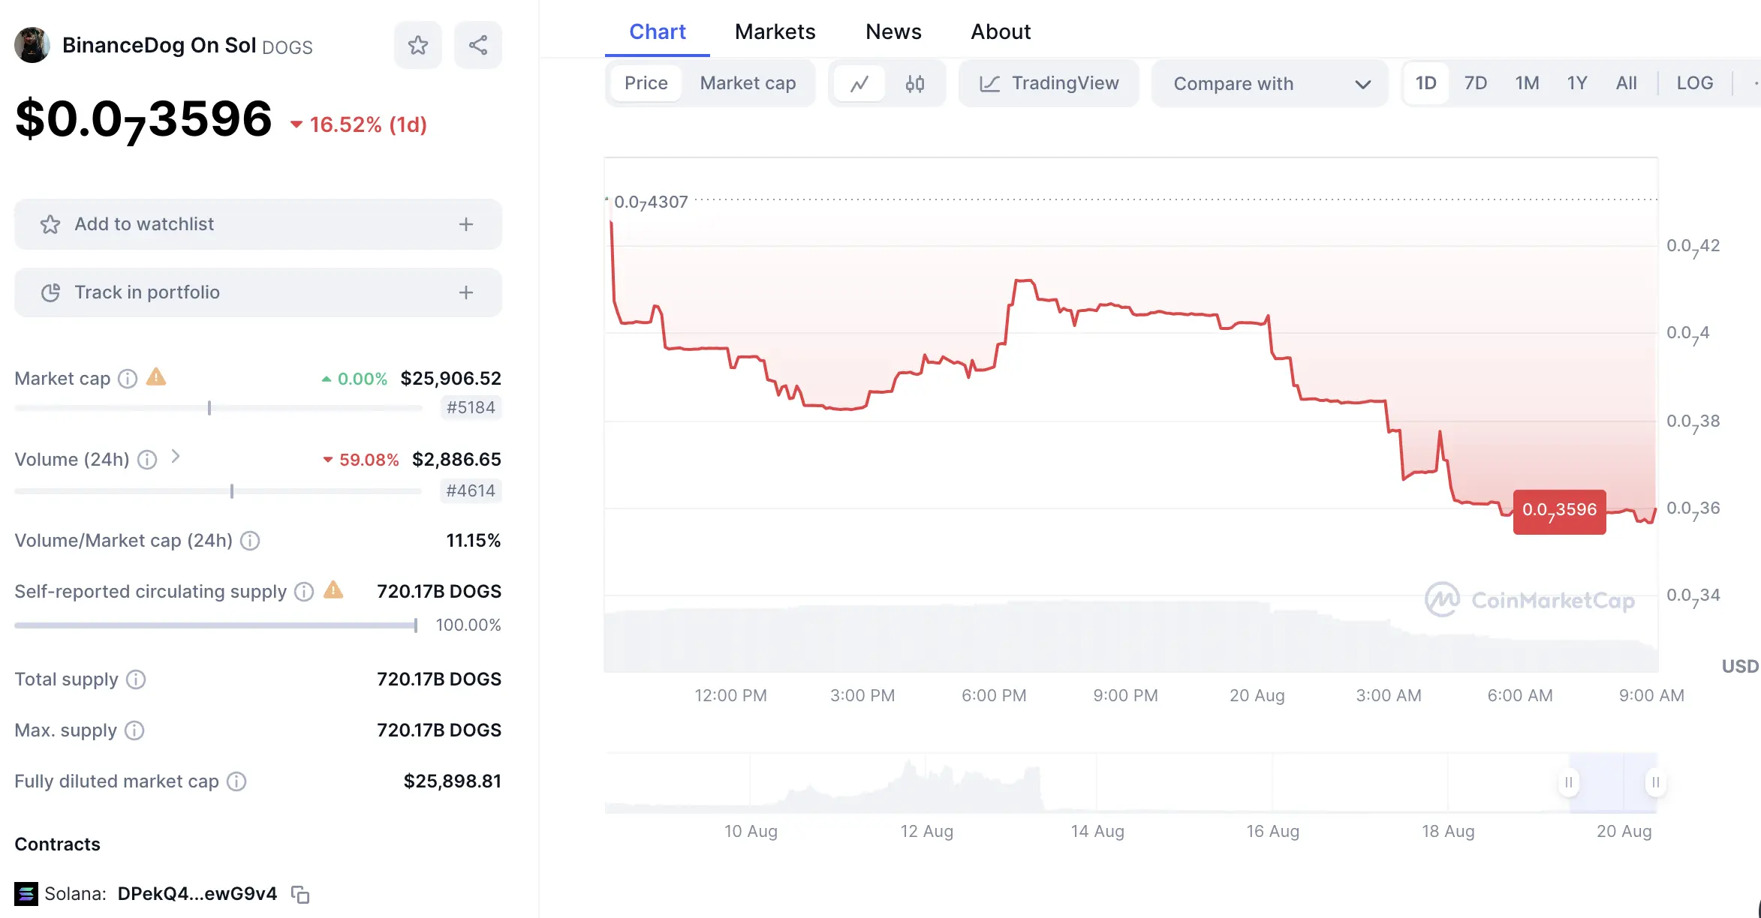1761x918 pixels.
Task: Click Add to watchlist button
Action: 257,223
